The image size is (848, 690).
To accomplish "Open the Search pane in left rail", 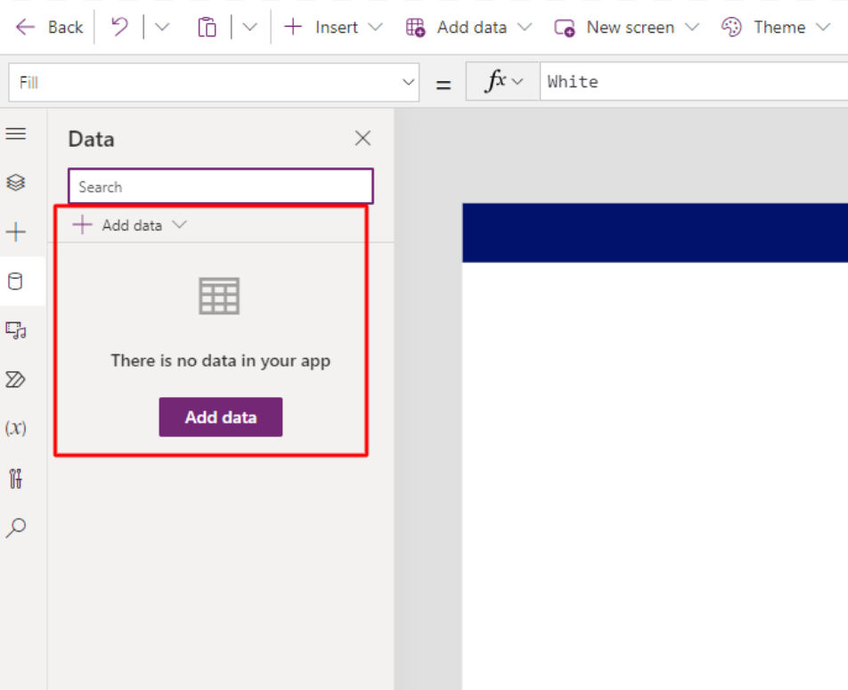I will click(16, 528).
